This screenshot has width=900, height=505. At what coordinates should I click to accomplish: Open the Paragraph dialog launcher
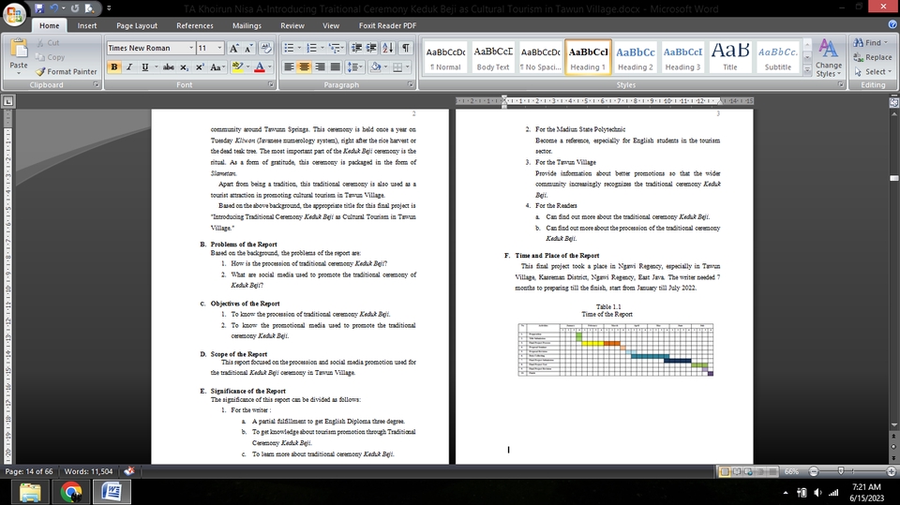click(x=411, y=84)
